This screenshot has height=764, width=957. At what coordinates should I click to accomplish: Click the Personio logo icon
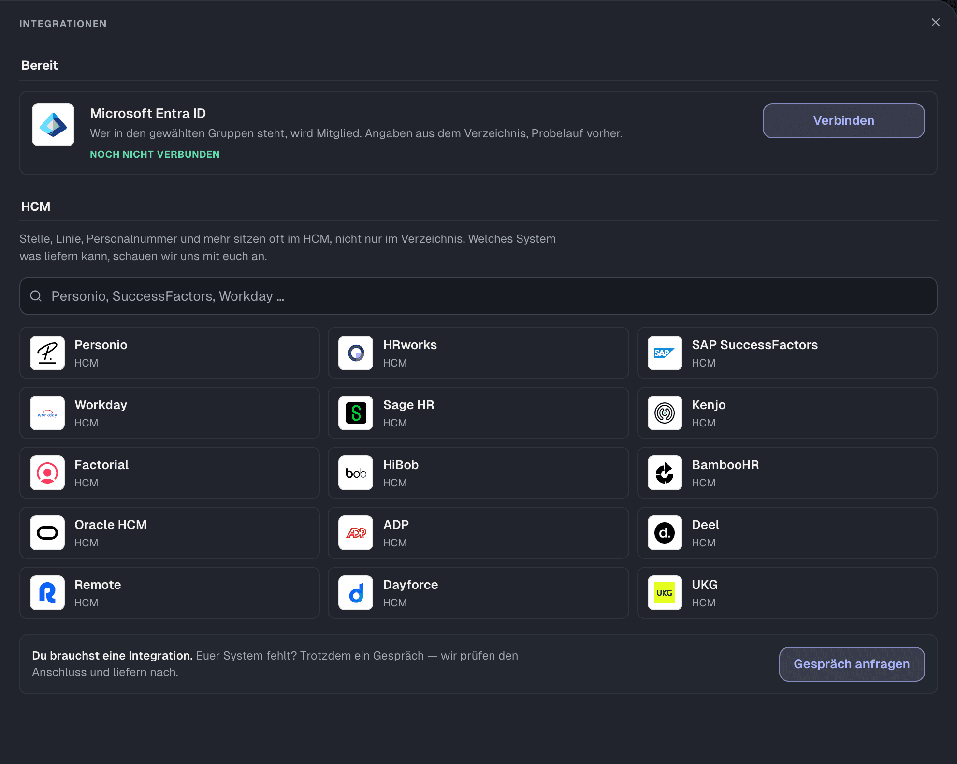point(47,353)
